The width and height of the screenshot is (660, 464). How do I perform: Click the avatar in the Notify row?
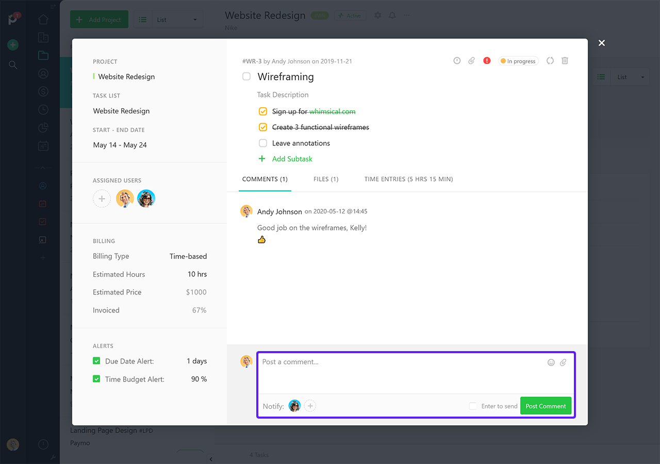[x=294, y=406]
